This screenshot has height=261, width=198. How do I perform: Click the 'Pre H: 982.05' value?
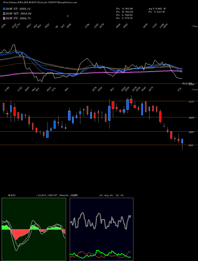click(124, 12)
